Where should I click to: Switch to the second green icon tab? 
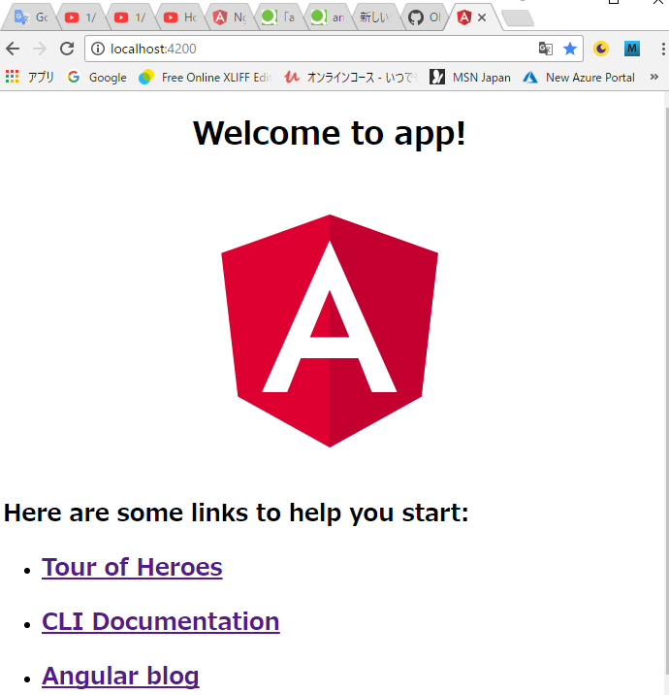click(x=328, y=17)
